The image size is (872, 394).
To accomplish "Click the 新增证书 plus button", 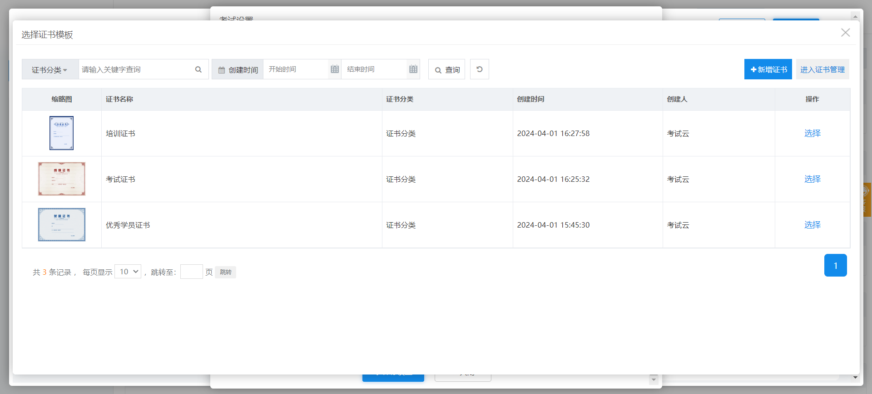I will (x=768, y=69).
